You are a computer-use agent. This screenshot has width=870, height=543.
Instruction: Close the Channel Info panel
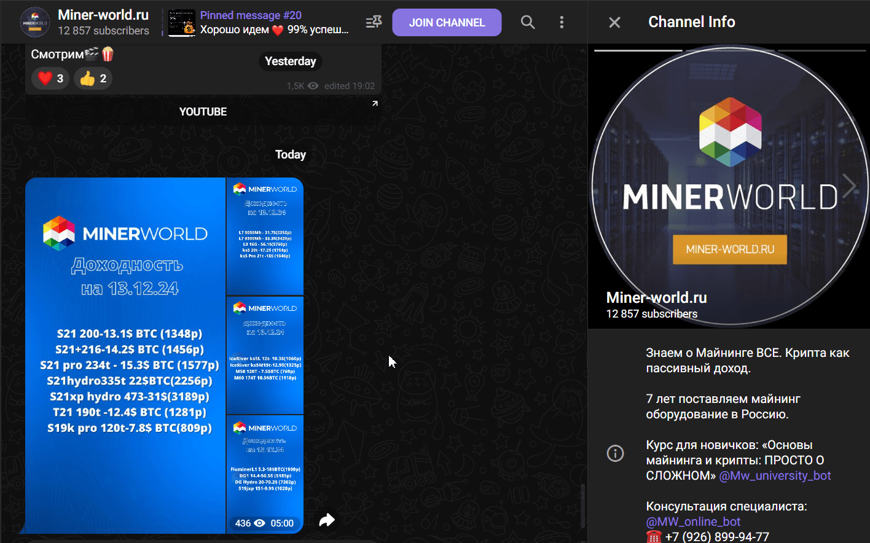614,23
